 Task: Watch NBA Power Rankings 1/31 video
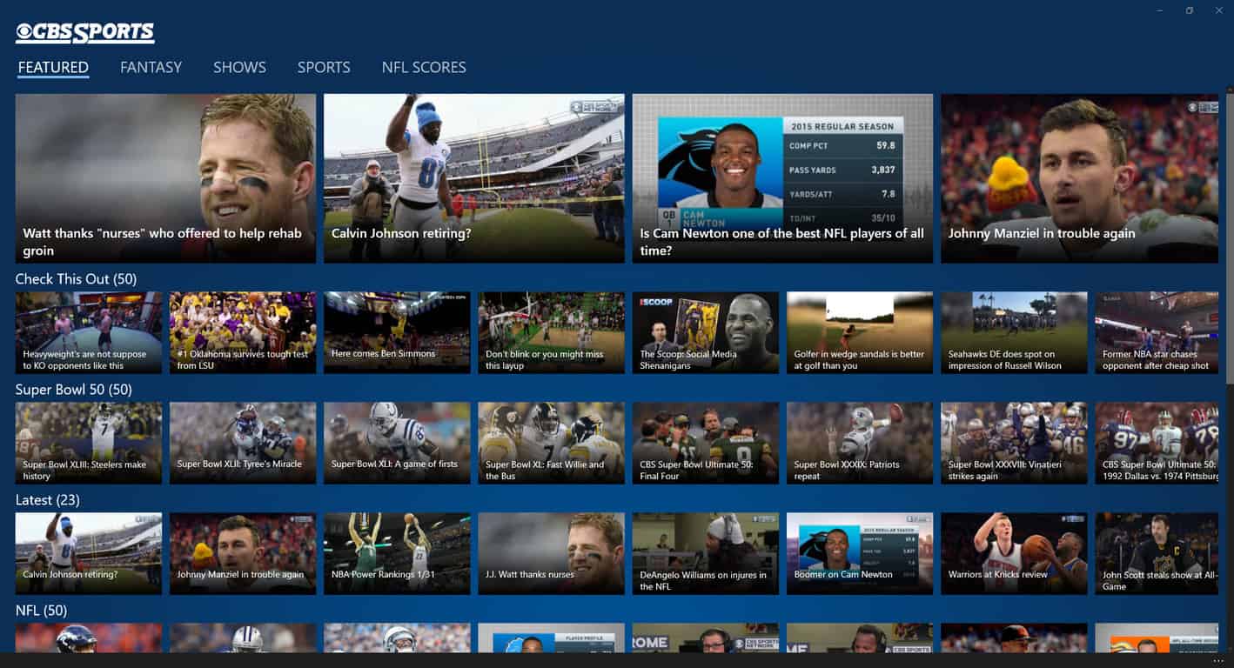tap(397, 553)
